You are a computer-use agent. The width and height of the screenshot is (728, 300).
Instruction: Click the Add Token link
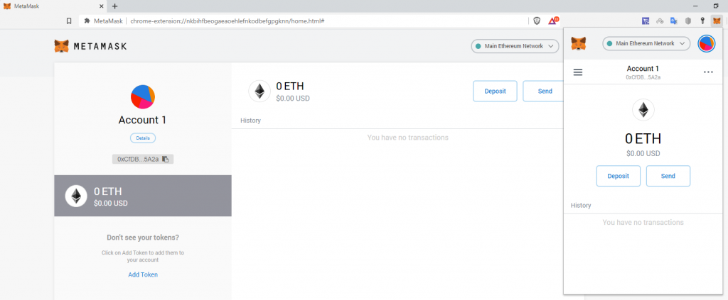143,274
